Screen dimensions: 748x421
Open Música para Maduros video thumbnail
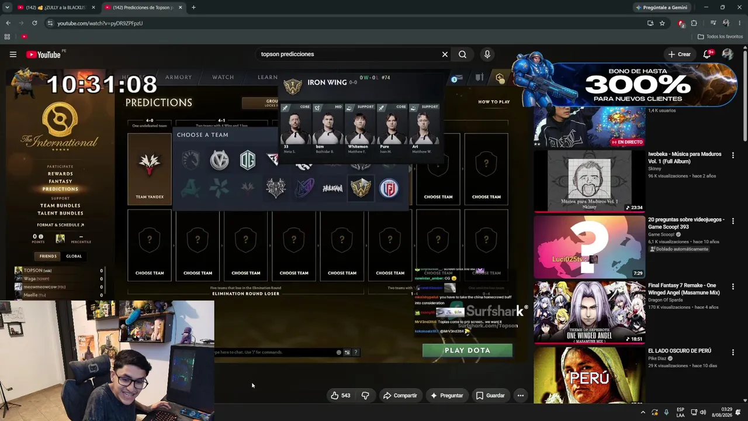(x=589, y=181)
